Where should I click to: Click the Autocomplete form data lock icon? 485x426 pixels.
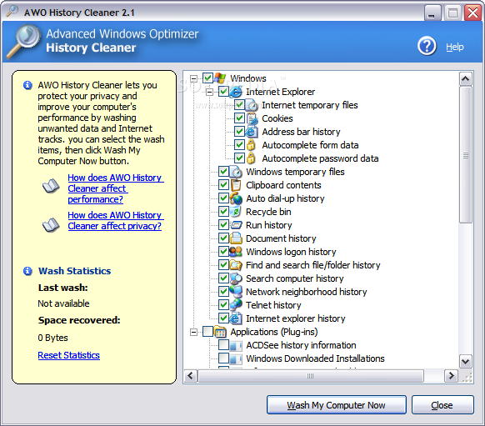click(251, 145)
